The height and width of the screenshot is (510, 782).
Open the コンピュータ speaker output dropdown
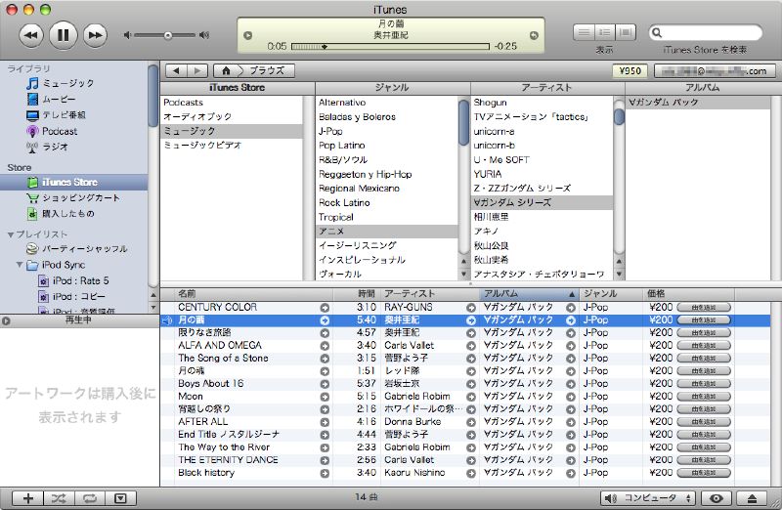pos(647,498)
